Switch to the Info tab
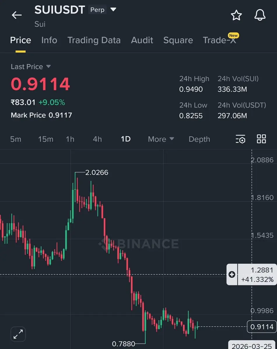277x349 pixels. pos(49,40)
